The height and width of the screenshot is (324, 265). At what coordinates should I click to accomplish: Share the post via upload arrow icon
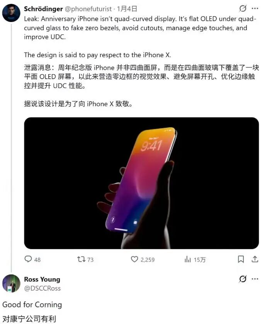(x=255, y=259)
